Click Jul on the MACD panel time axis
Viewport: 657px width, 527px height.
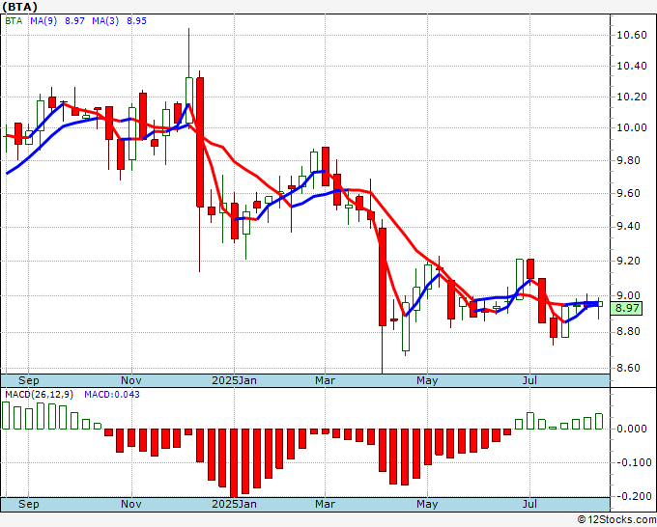tap(530, 504)
